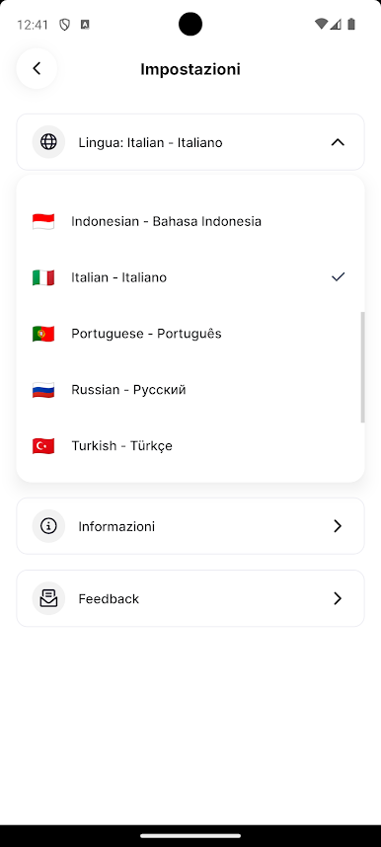Click the Italian flag icon
Image resolution: width=381 pixels, height=847 pixels.
43,277
